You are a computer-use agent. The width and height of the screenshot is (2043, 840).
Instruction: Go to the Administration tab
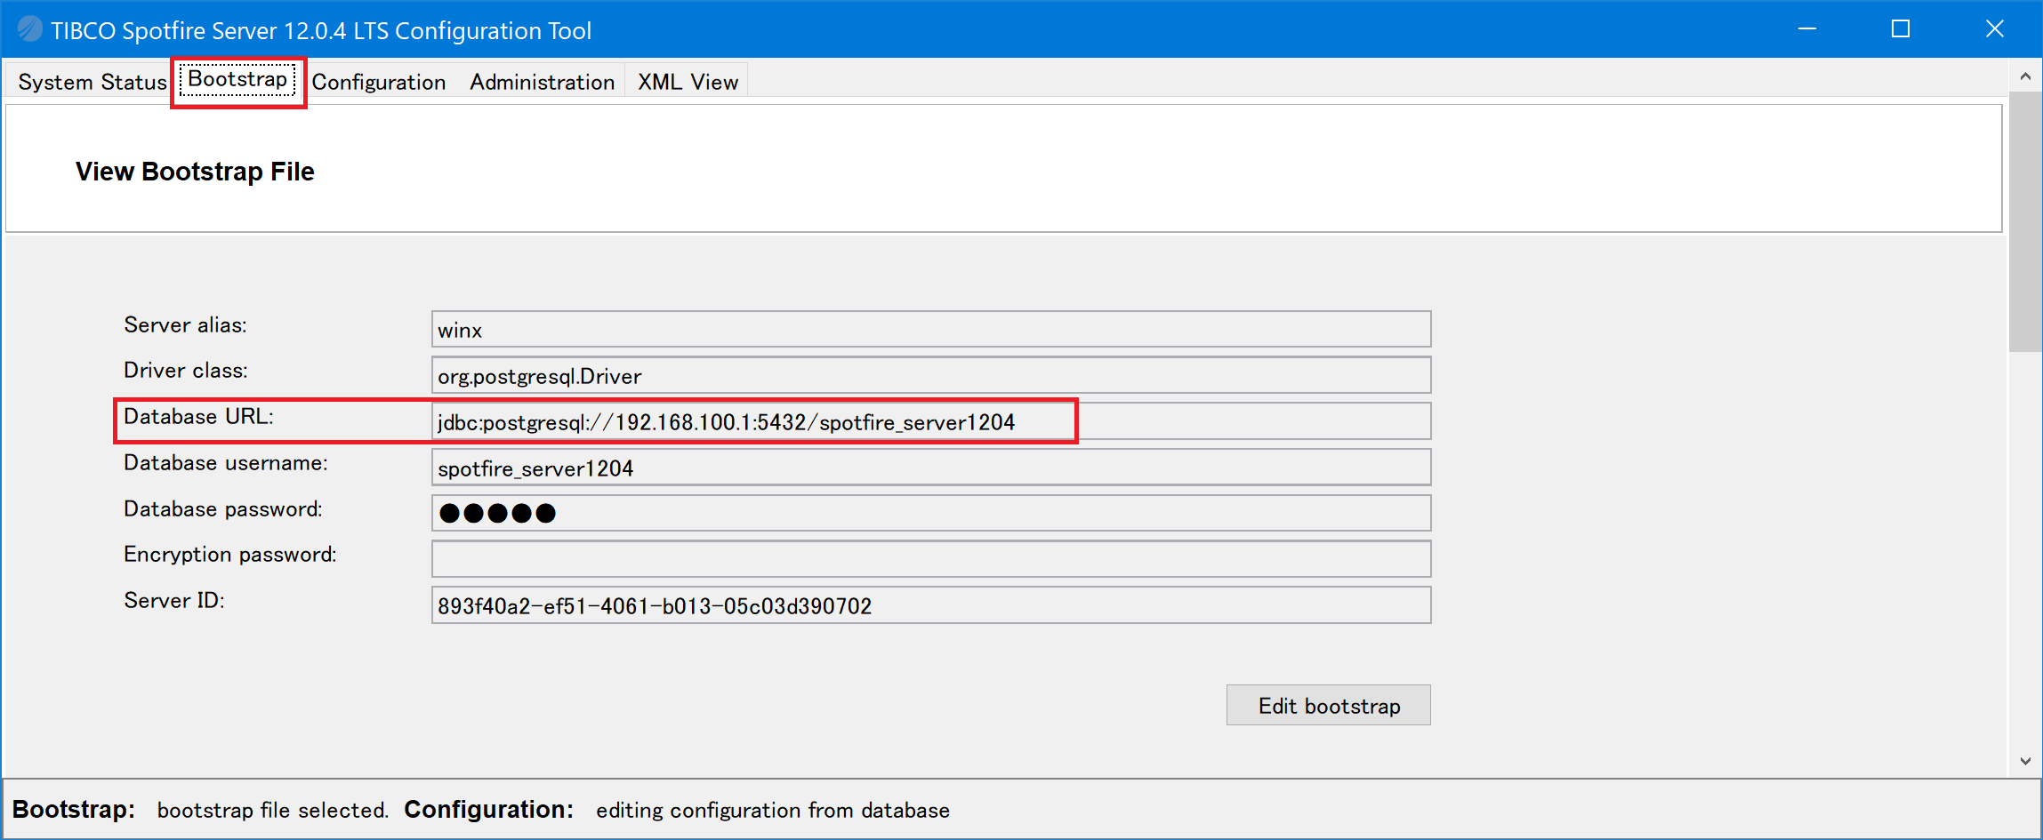pos(543,82)
